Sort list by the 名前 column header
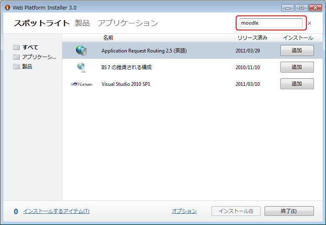 click(x=108, y=37)
